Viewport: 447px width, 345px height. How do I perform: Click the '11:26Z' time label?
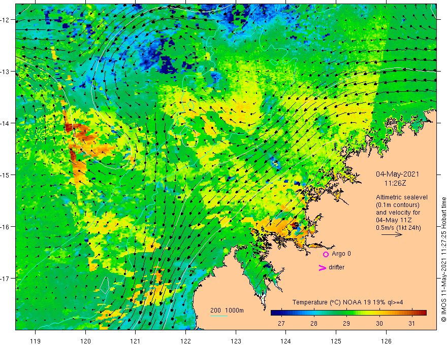point(395,183)
